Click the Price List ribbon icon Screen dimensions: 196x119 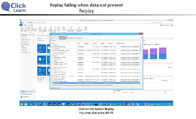pyautogui.click(x=59, y=29)
